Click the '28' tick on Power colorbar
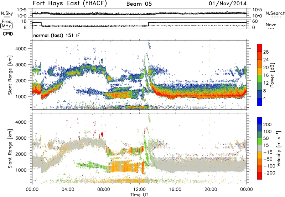Screen dimensions: 285x197 (266, 52)
